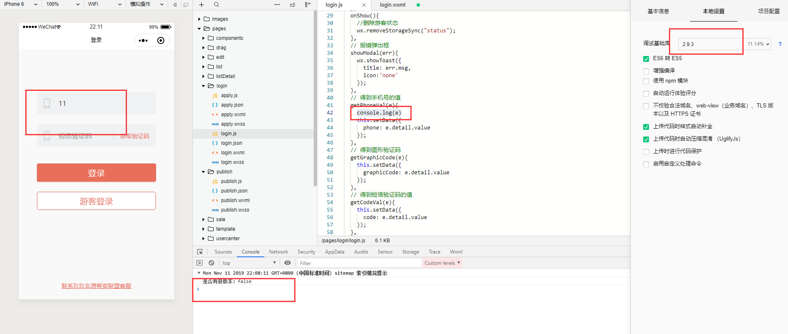Click the collapse-all folders icon
This screenshot has height=334, width=788.
click(x=293, y=5)
